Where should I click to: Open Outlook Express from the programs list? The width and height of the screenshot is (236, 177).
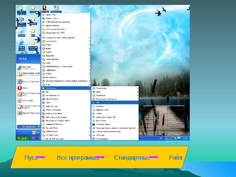(66, 106)
